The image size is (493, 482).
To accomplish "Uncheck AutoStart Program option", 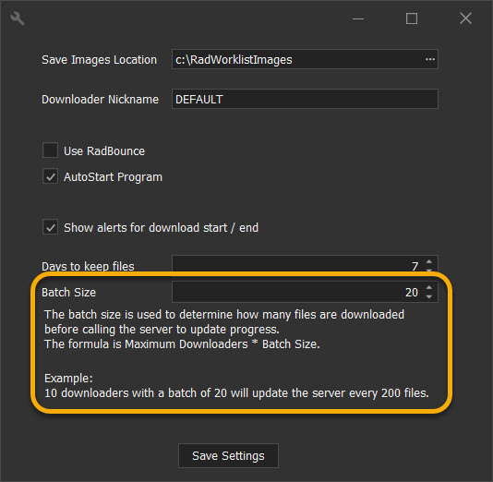I will point(50,176).
